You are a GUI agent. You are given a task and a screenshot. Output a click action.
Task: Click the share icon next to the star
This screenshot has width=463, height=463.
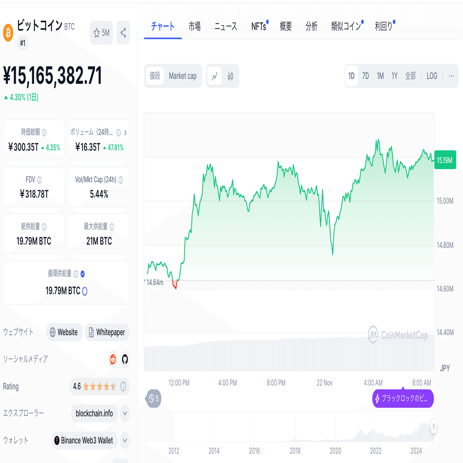(x=123, y=33)
